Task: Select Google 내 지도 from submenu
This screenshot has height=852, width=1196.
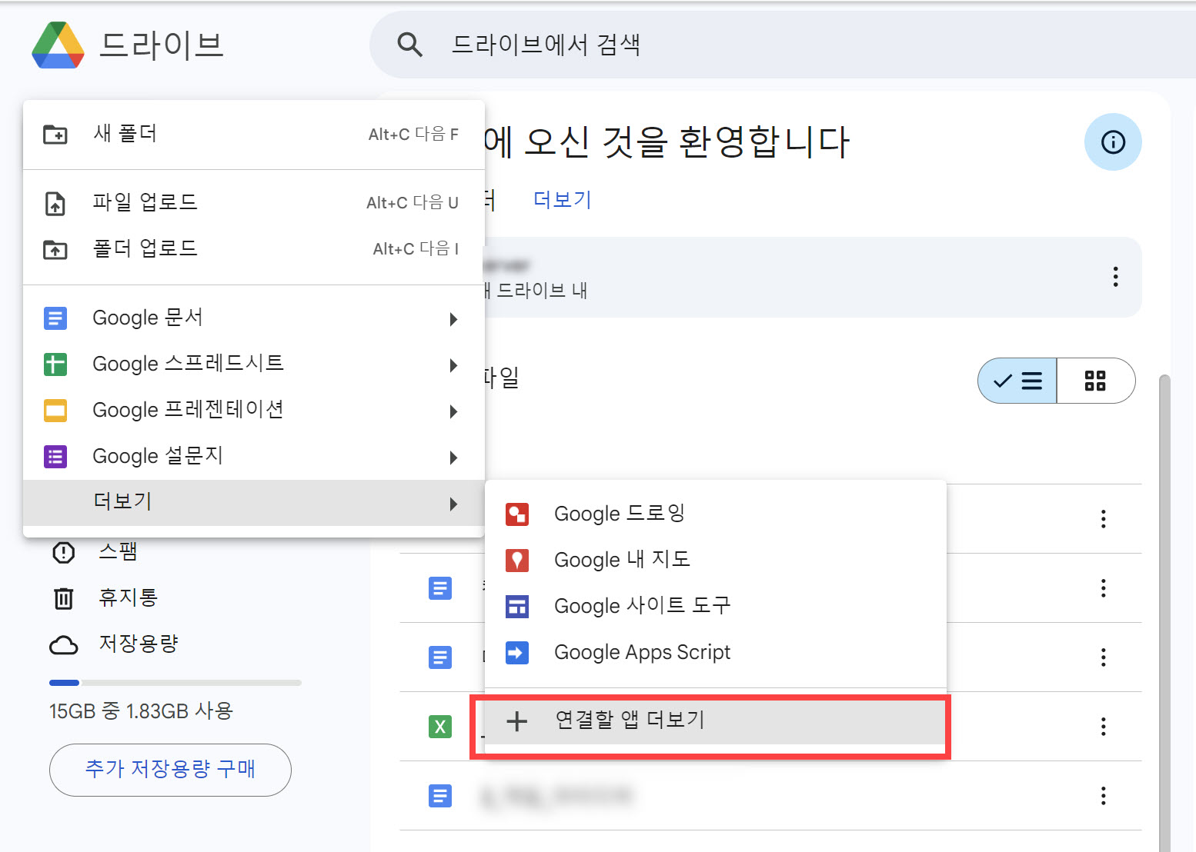Action: 716,560
